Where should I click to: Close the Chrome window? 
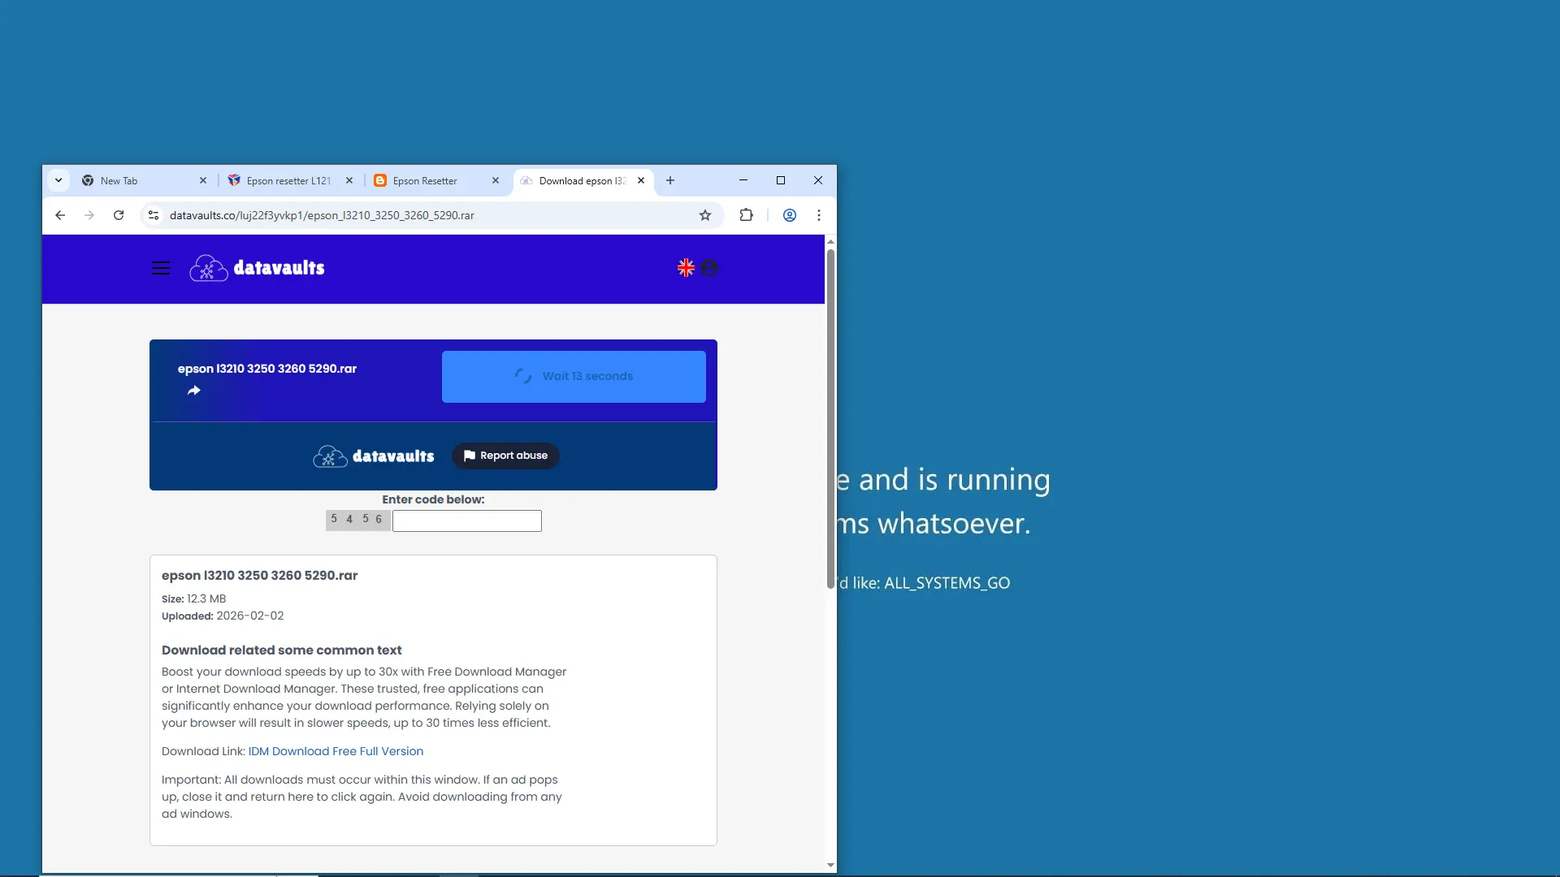[x=818, y=180]
